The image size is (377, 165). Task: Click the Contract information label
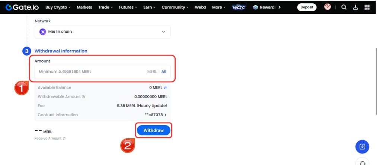[x=58, y=115]
